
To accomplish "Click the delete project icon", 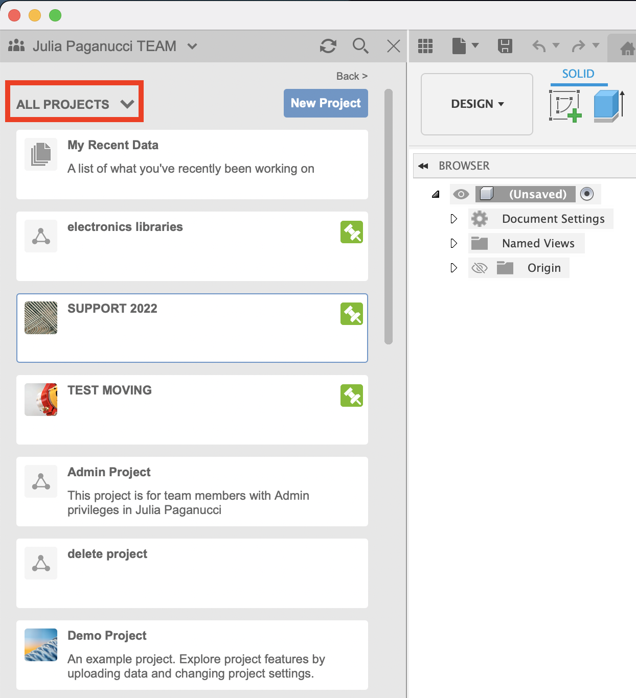I will pyautogui.click(x=41, y=563).
